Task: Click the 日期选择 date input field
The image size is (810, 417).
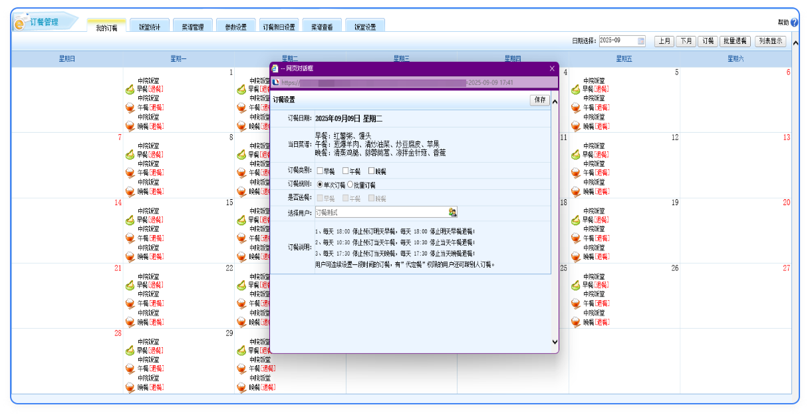Action: [618, 41]
